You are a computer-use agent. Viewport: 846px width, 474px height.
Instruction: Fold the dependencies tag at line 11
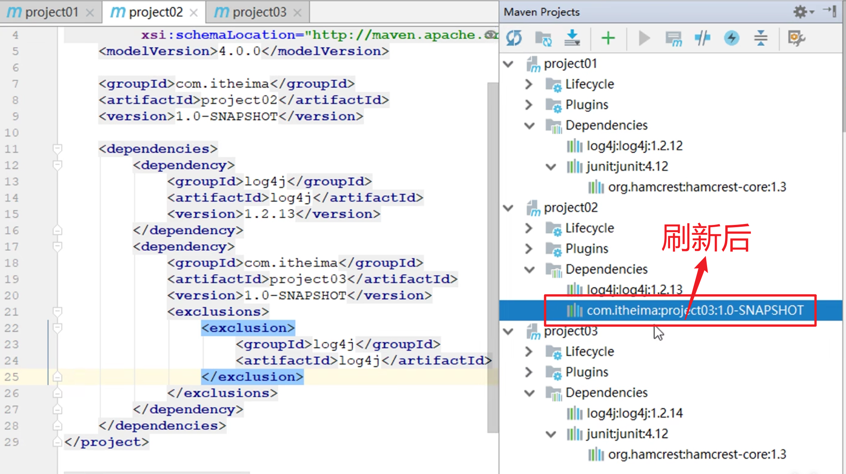pyautogui.click(x=57, y=149)
